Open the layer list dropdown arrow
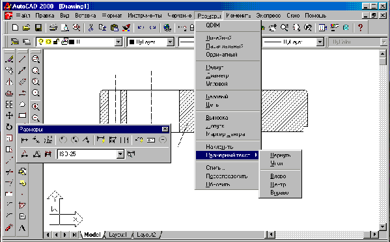 tap(118, 42)
